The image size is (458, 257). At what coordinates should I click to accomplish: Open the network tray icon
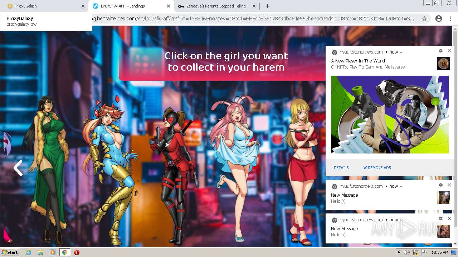click(x=415, y=252)
